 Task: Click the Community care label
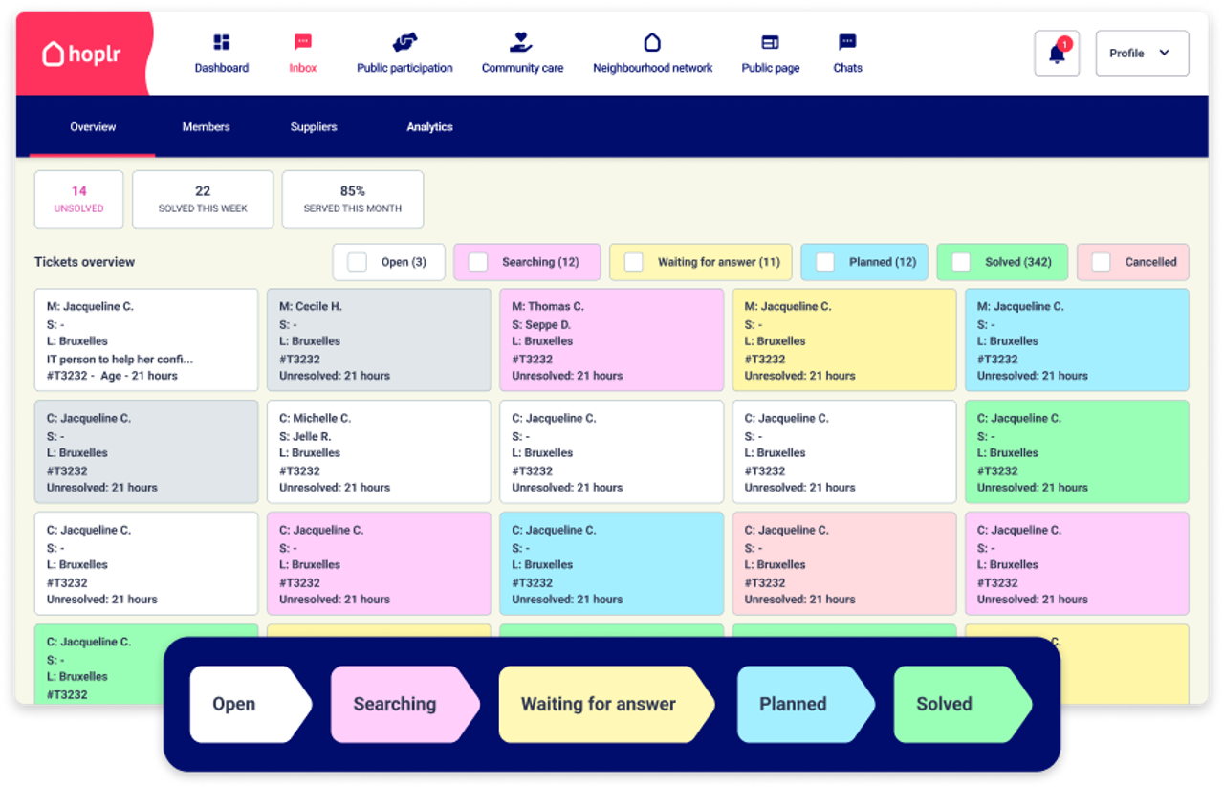point(522,68)
